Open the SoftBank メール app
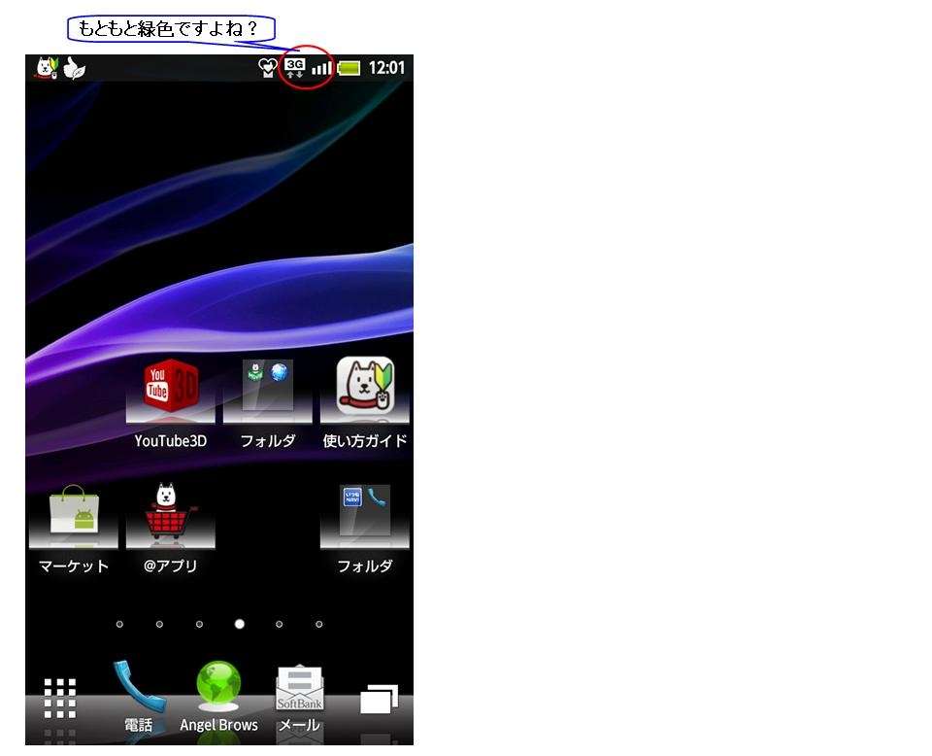Screen dimensions: 932x756 tap(299, 694)
